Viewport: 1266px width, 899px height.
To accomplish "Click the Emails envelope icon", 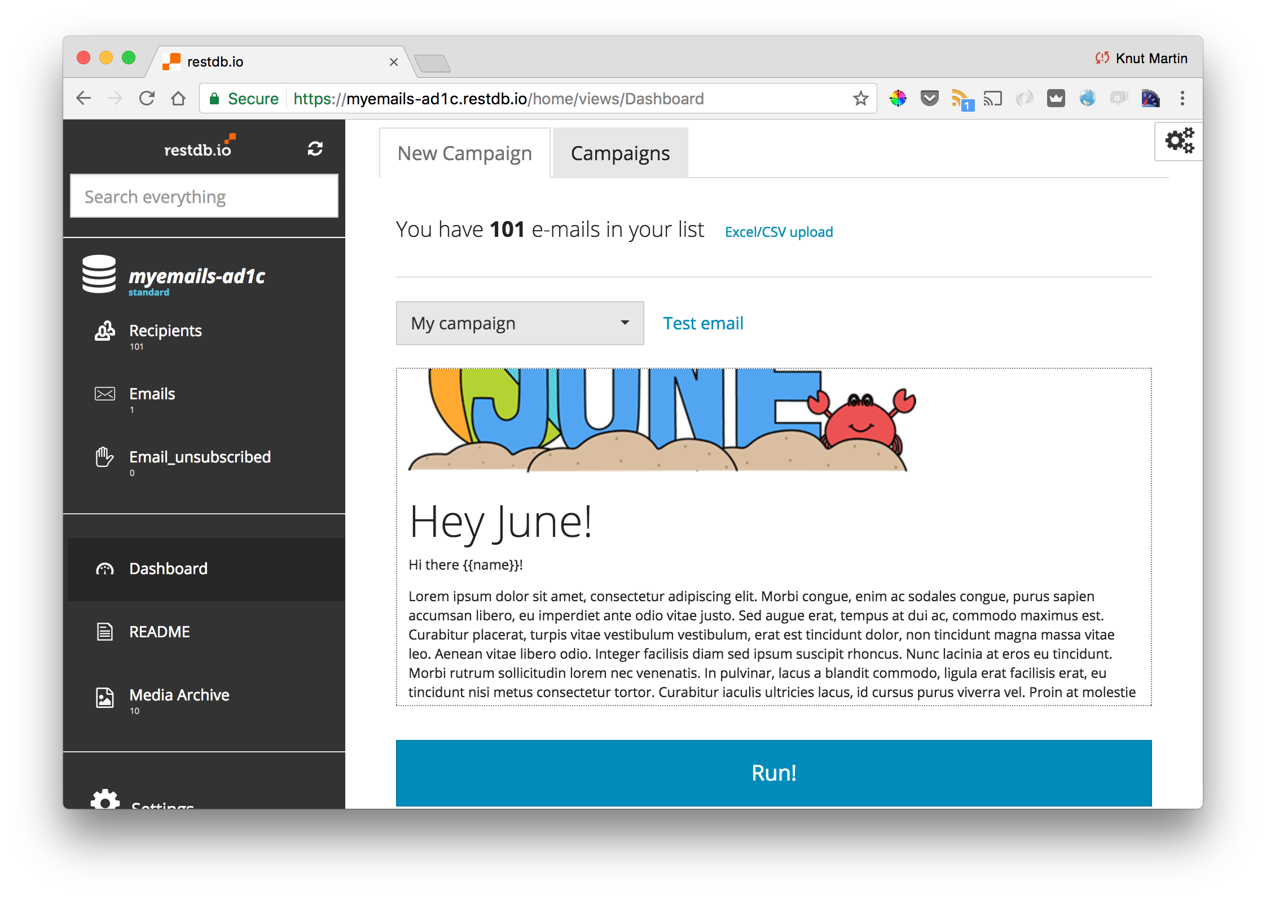I will click(x=105, y=394).
